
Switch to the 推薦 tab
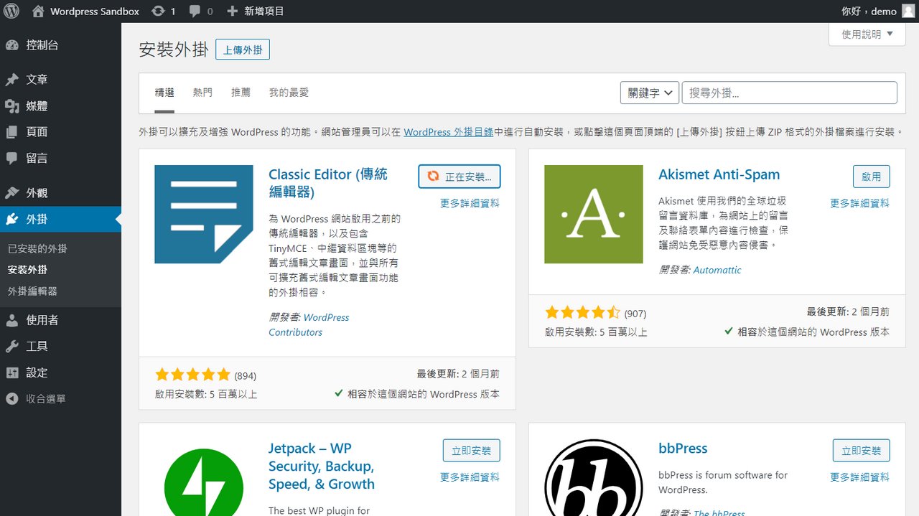[241, 93]
